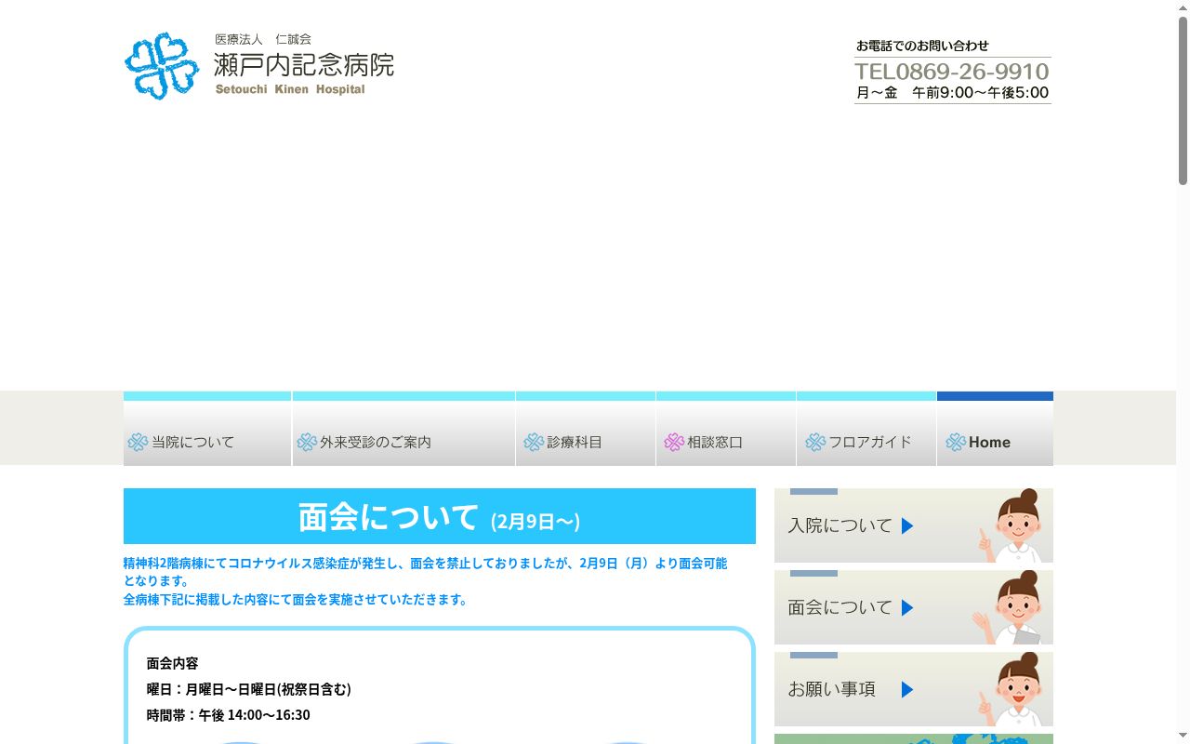Open the 相談窓口 menu

[726, 429]
